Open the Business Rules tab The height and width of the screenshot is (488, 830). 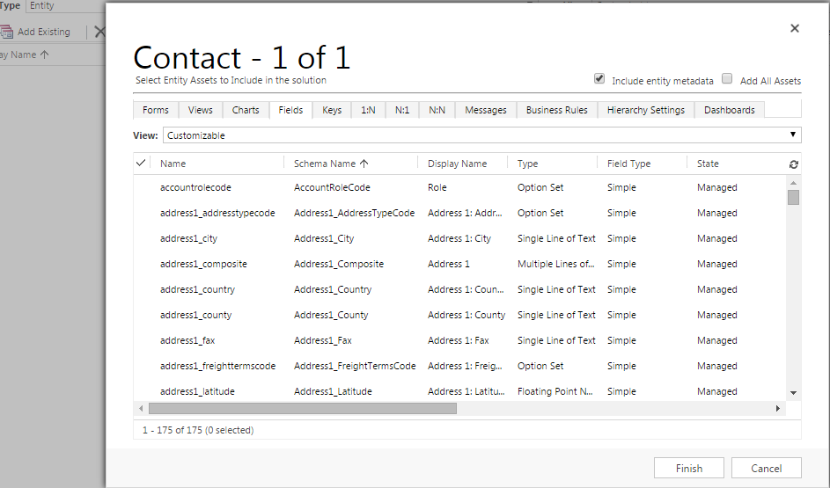pyautogui.click(x=556, y=110)
